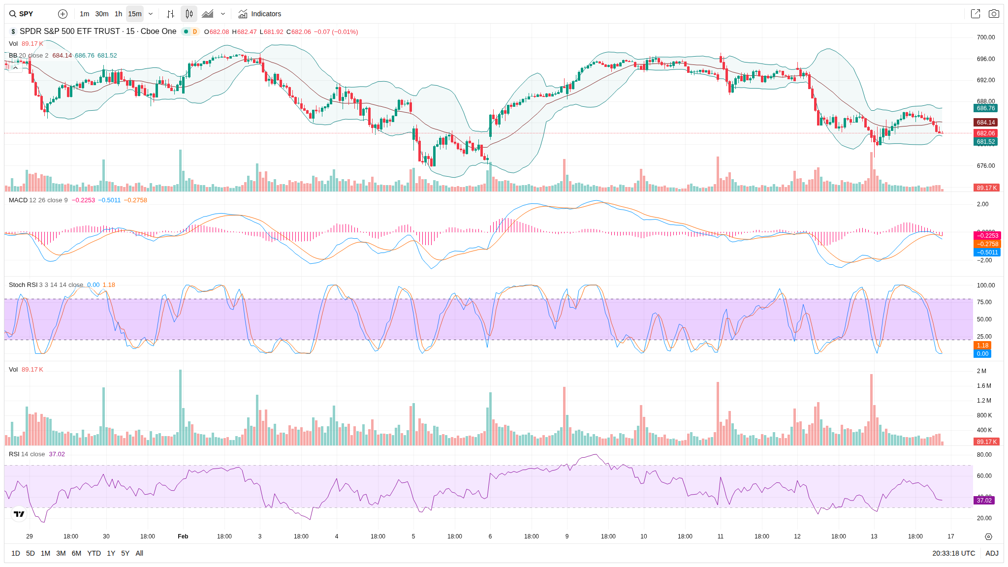Click the 20:33:18 UTC timezone button
1008x567 pixels.
click(953, 553)
